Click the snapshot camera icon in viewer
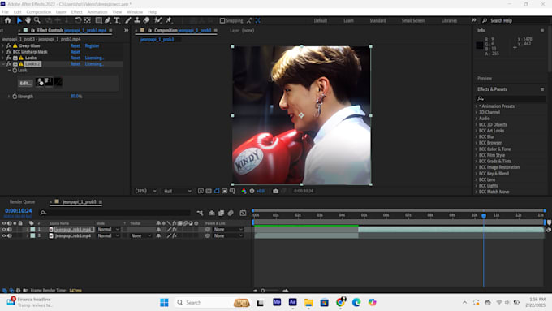This screenshot has height=311, width=552. coord(276,191)
